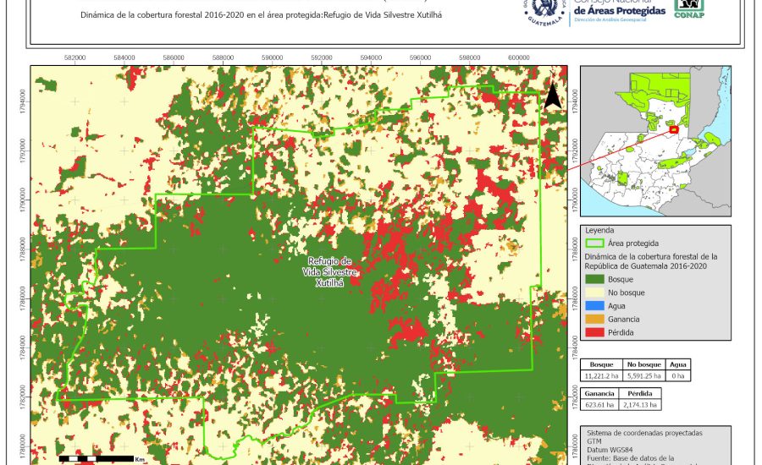This screenshot has height=465, width=762.
Task: Click the Leyenda heading in the legend
Action: tap(597, 229)
